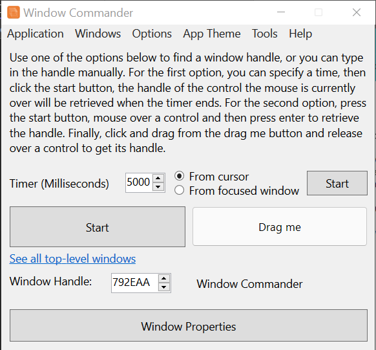Viewport: 376px width, 350px height.
Task: Open the Application menu
Action: (36, 34)
